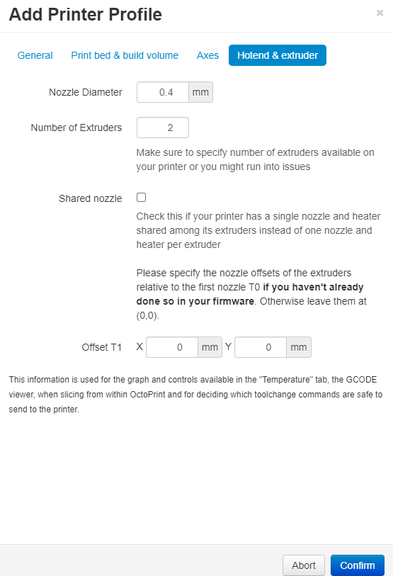
Task: Click the Offset T1 label
Action: click(102, 347)
